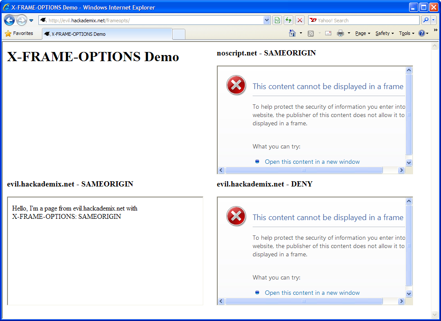
Task: Click the Home house icon
Action: click(x=292, y=33)
